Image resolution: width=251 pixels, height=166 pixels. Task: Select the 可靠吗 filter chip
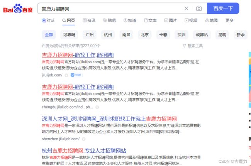coord(69,35)
